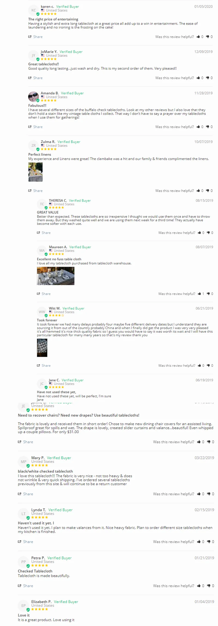
Task: Open Zulma R.'s clambake table photo
Action: (x=35, y=172)
